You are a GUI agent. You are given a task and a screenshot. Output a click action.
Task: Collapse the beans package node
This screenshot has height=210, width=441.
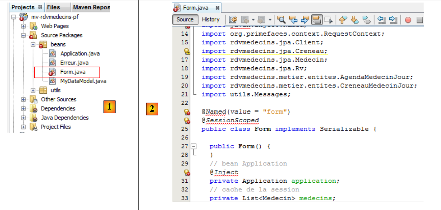click(x=33, y=44)
